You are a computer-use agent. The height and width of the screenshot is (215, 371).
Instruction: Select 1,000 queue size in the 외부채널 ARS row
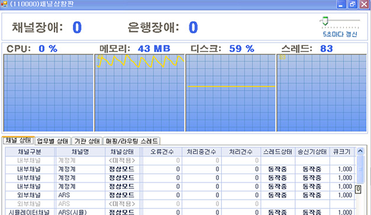point(342,195)
